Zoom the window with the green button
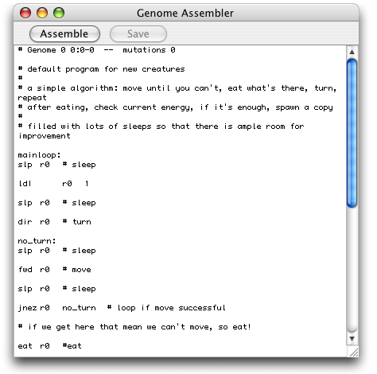The height and width of the screenshot is (374, 377). [59, 13]
